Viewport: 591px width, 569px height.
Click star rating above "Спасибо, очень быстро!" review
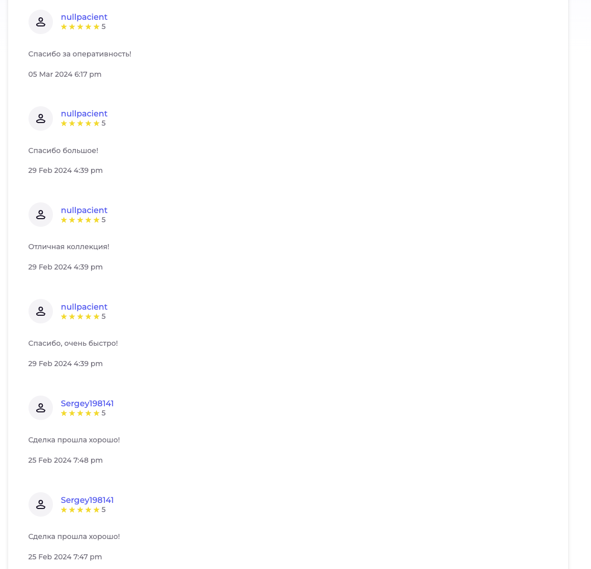[80, 317]
